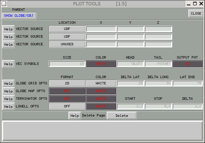Screen dimensions: 205x143
Task: Click the CLOSE button
Action: (x=196, y=13)
